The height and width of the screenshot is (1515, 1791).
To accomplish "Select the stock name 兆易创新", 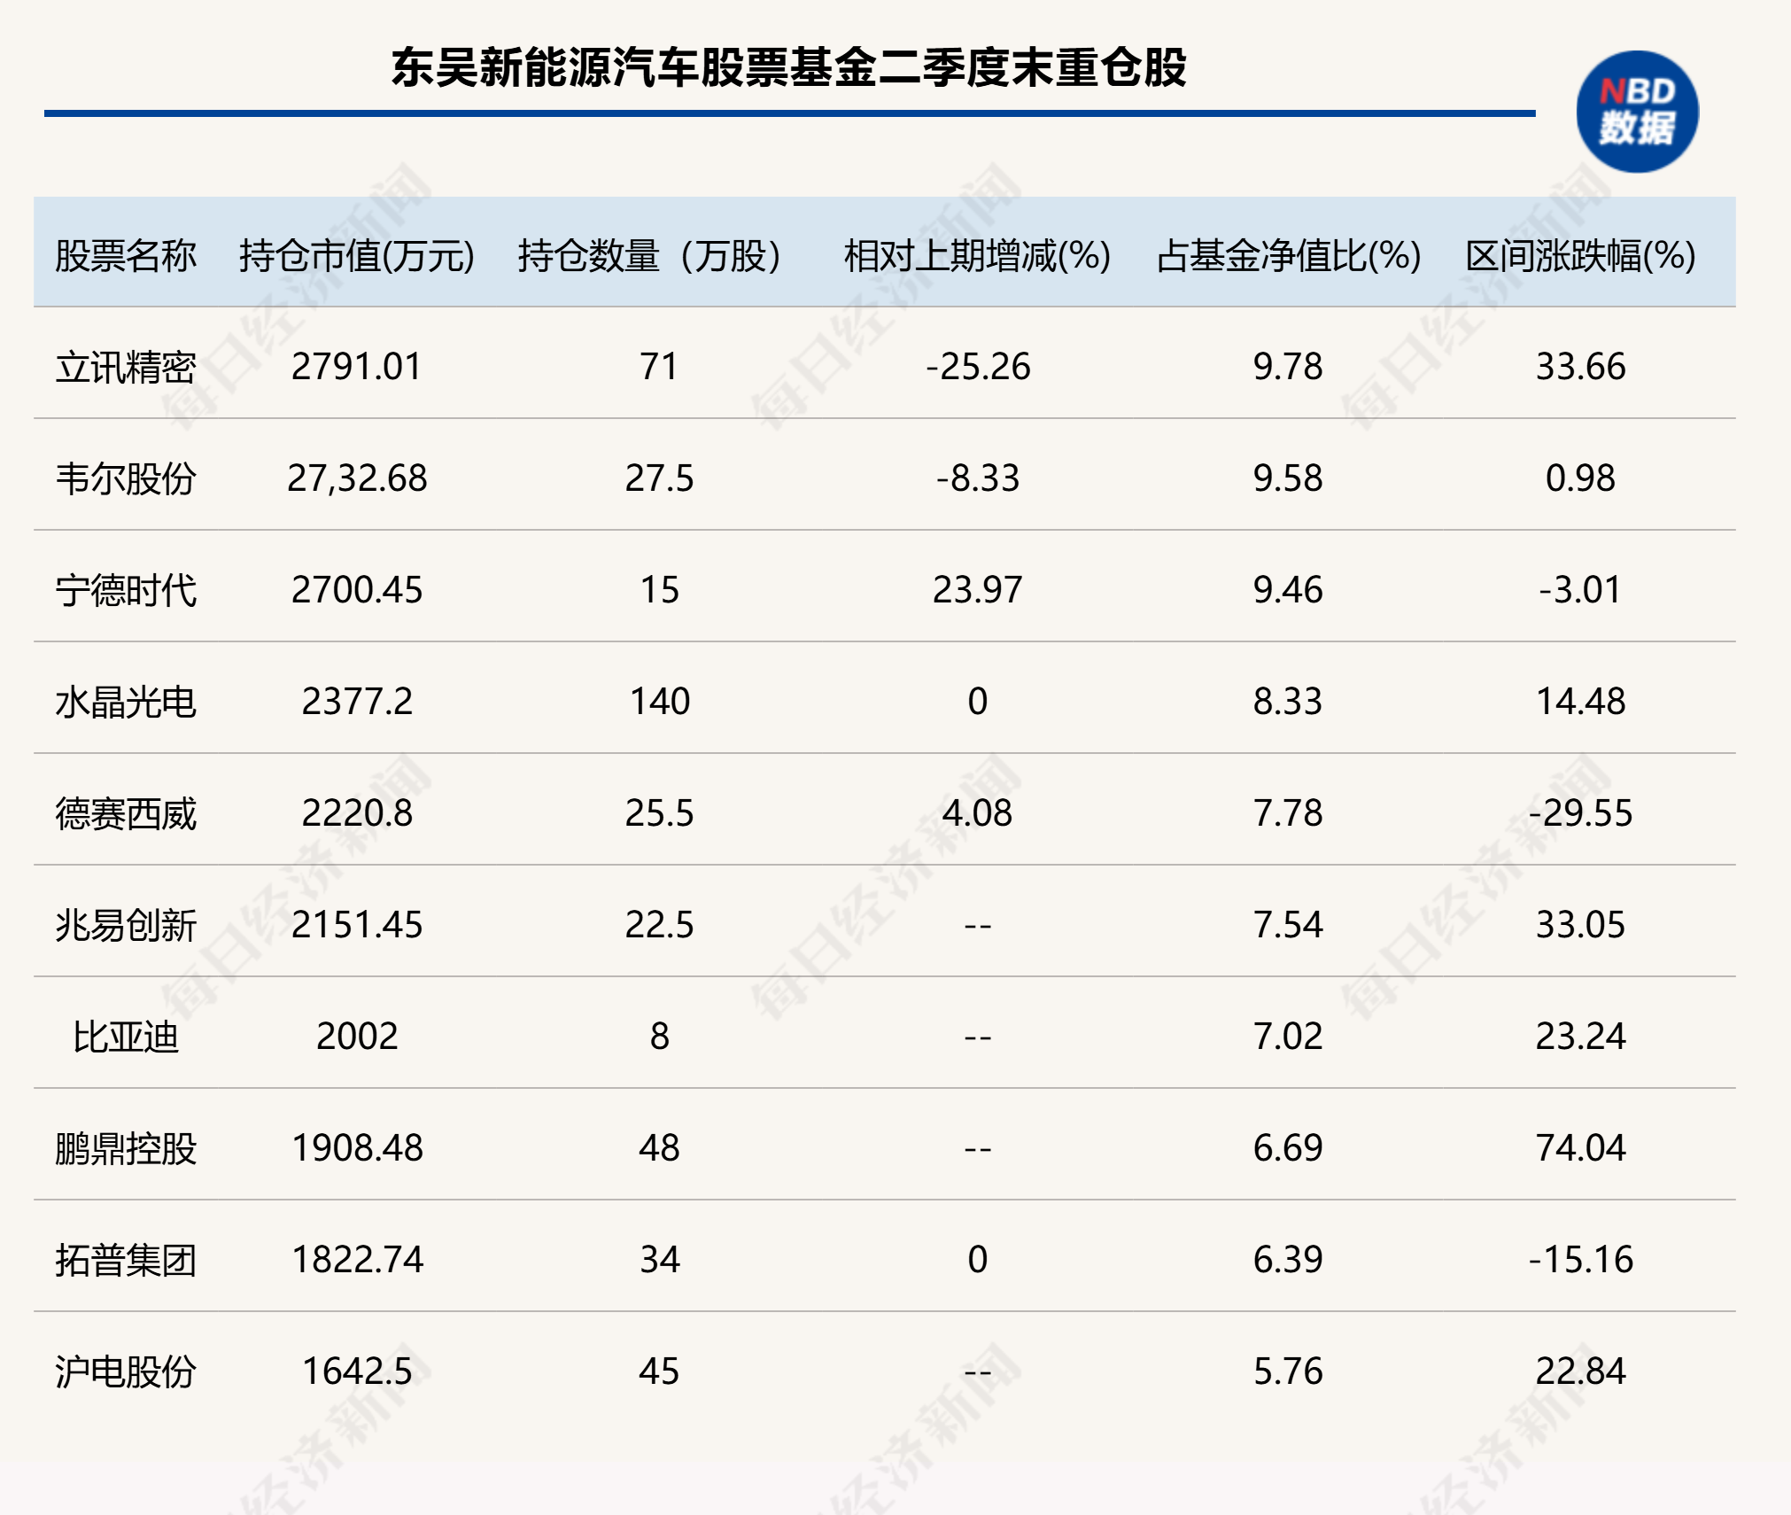I will coord(126,925).
